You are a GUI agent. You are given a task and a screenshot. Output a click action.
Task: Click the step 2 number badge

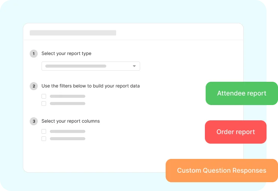coord(34,86)
